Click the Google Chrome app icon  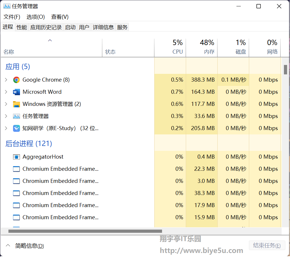[16, 80]
